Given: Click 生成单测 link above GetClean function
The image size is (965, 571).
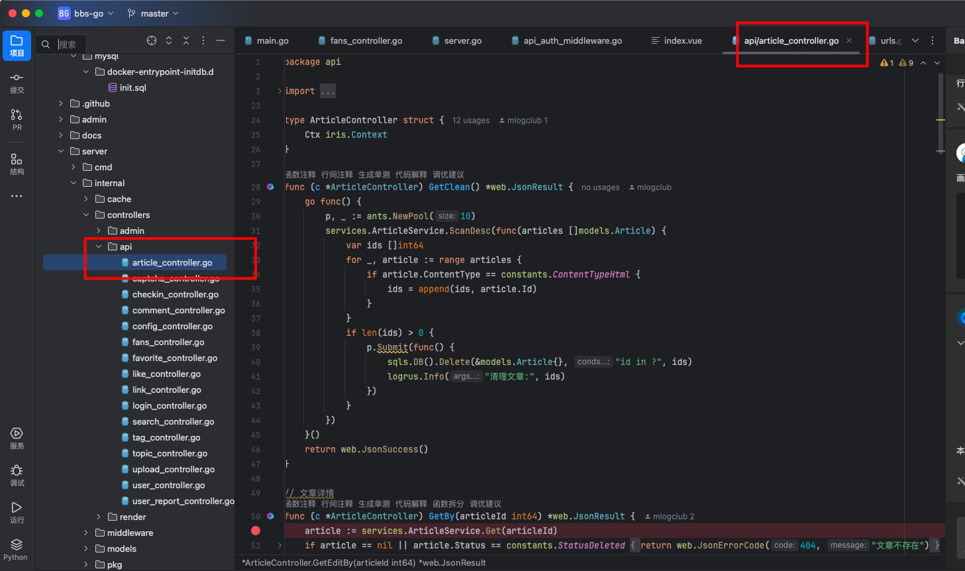Looking at the screenshot, I should pyautogui.click(x=374, y=175).
